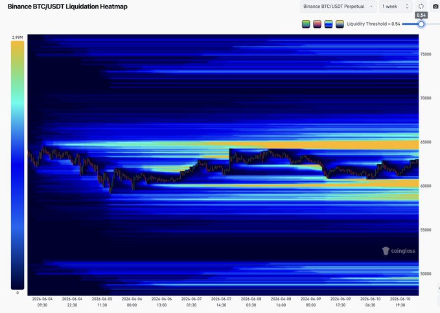This screenshot has height=313, width=440.
Task: Click the 2026-06-04 09:30 time axis label
Action: click(x=42, y=302)
